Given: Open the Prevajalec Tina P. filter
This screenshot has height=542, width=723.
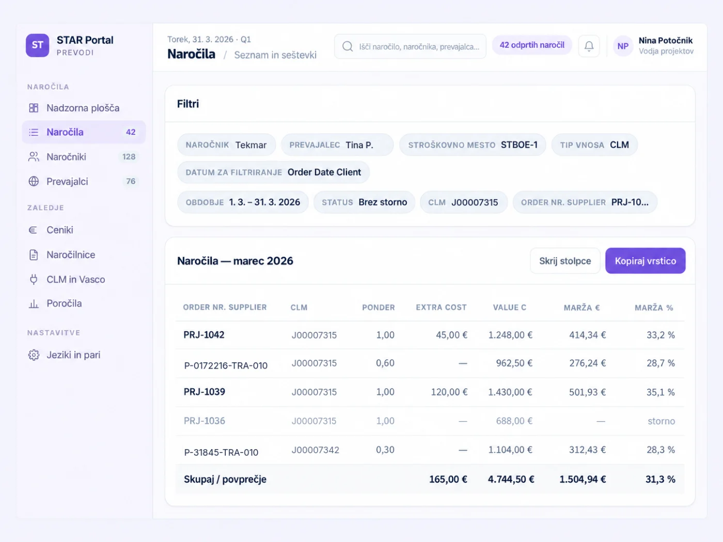Looking at the screenshot, I should [x=337, y=145].
